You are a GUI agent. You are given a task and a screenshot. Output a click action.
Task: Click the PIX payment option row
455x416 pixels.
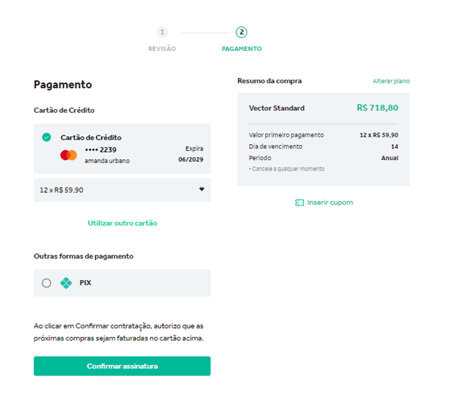click(122, 283)
